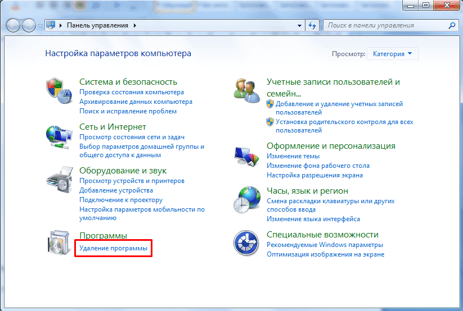Click Настройка разрешения экрана
Viewport: 463px width, 311px height.
pos(314,175)
